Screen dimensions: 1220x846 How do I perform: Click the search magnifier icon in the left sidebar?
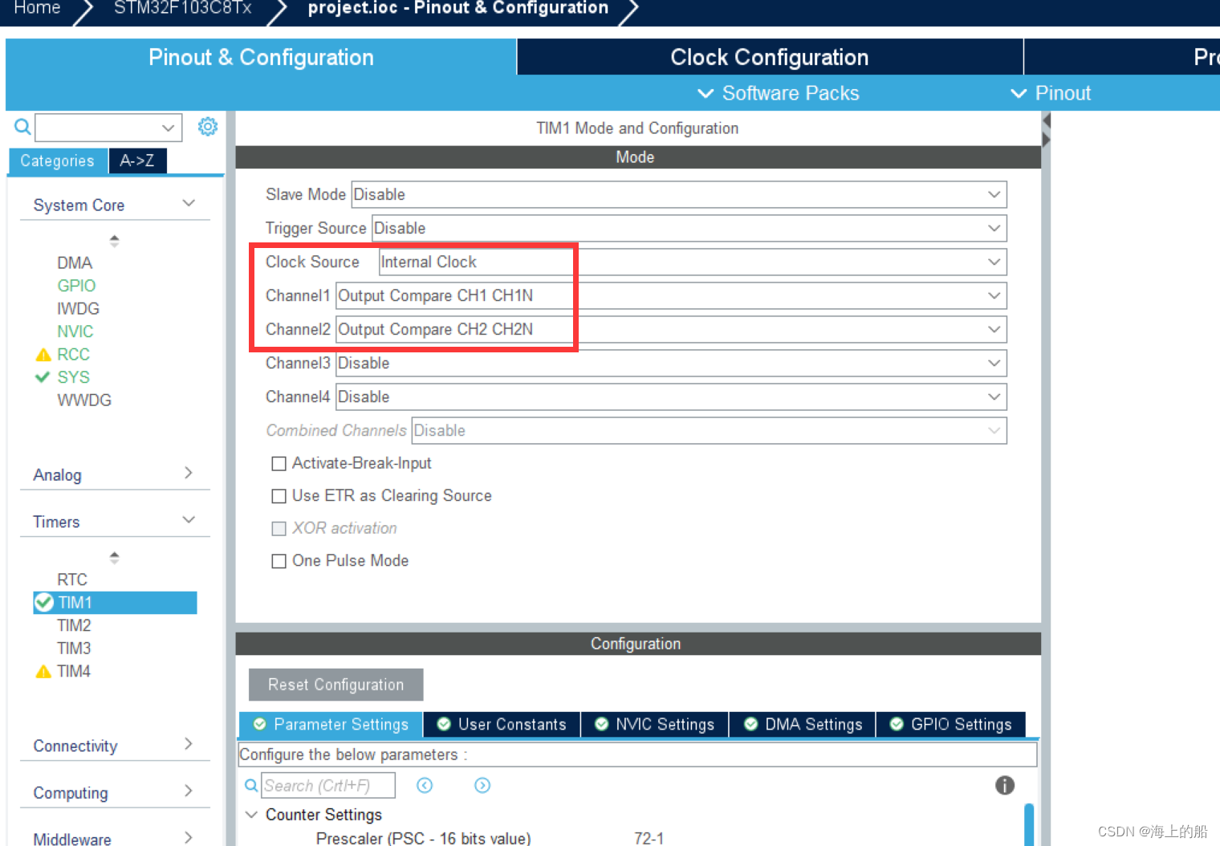[22, 127]
